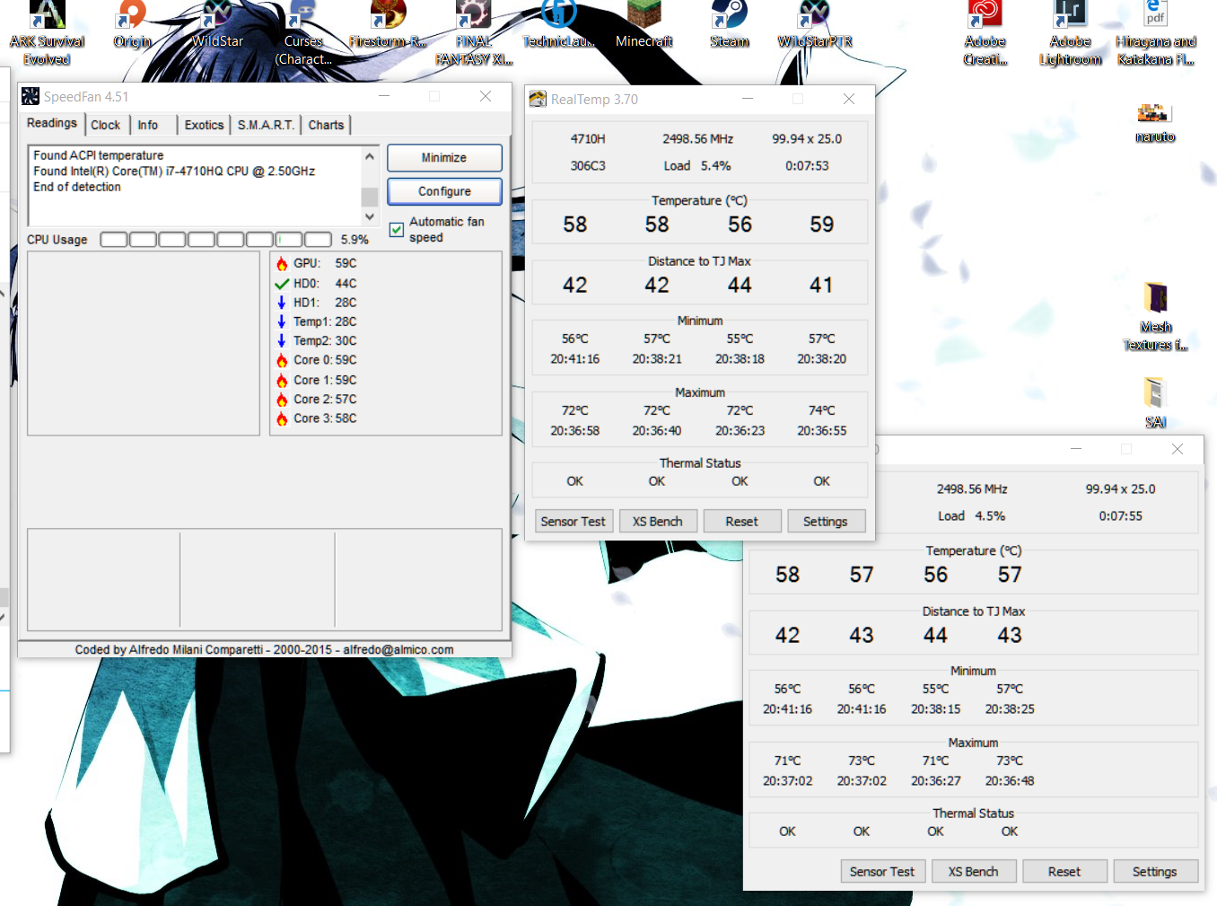Click XS Bench in the back RealTemp window

pyautogui.click(x=973, y=872)
